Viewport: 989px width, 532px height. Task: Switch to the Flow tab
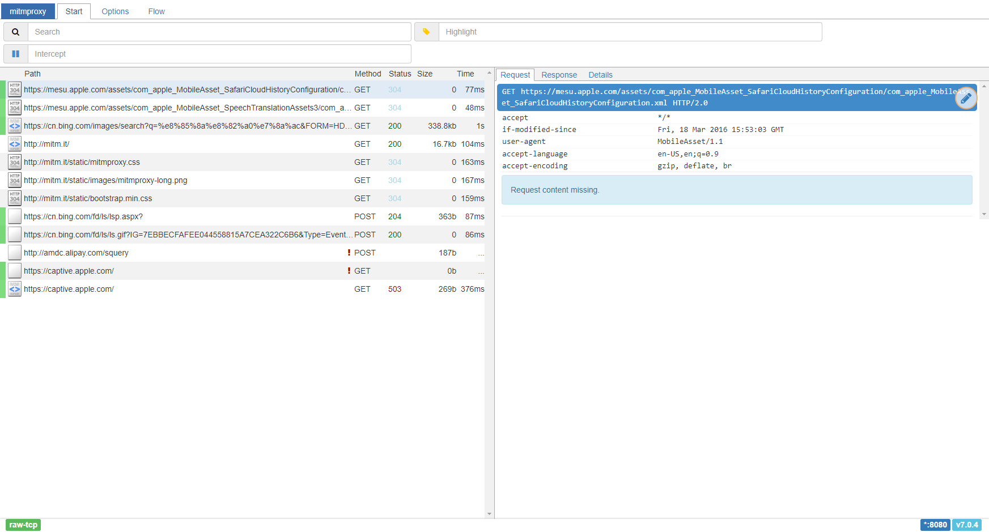point(156,11)
